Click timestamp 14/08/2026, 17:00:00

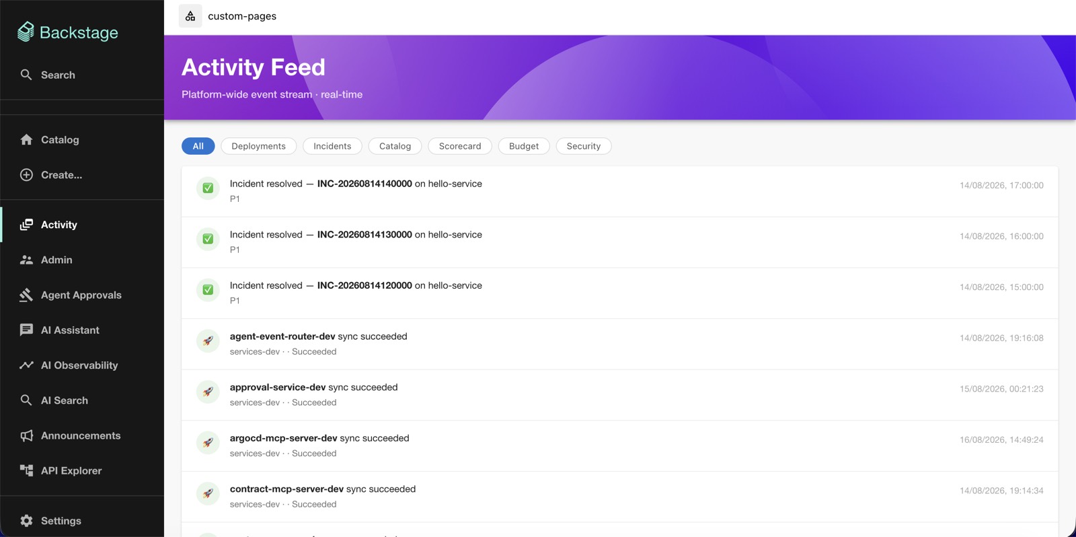[x=1001, y=185]
